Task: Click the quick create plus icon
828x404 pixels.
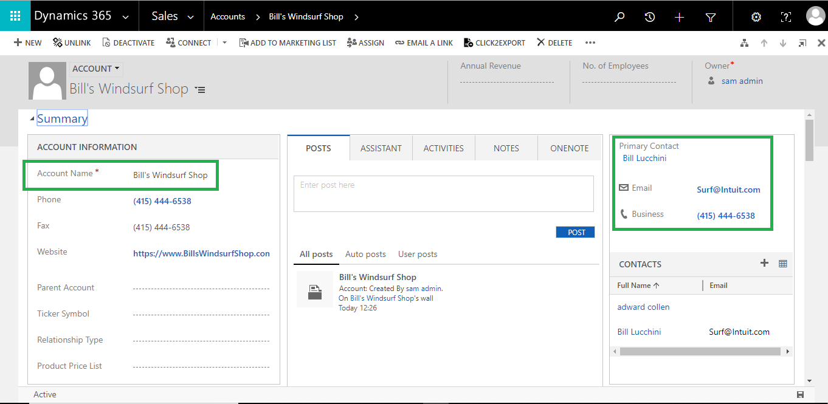Action: [x=680, y=17]
